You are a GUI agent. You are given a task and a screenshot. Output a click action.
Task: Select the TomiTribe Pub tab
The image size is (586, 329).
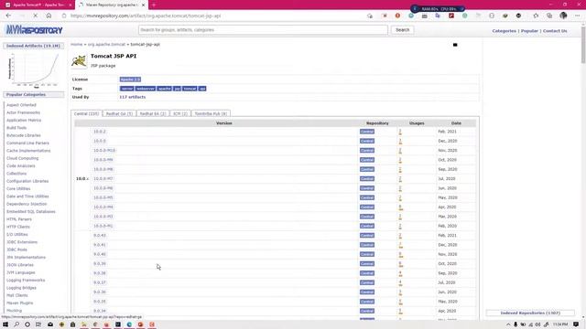coord(211,113)
